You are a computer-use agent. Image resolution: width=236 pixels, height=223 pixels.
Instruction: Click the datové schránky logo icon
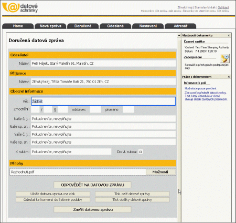11,7
